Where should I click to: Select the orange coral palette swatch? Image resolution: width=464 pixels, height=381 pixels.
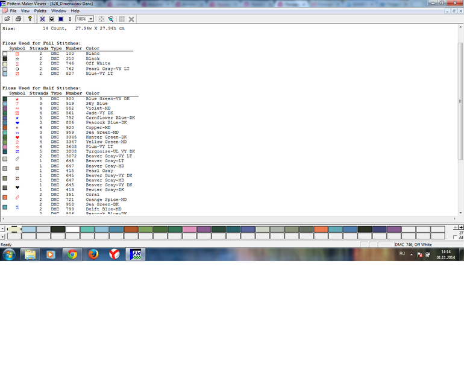[321, 230]
